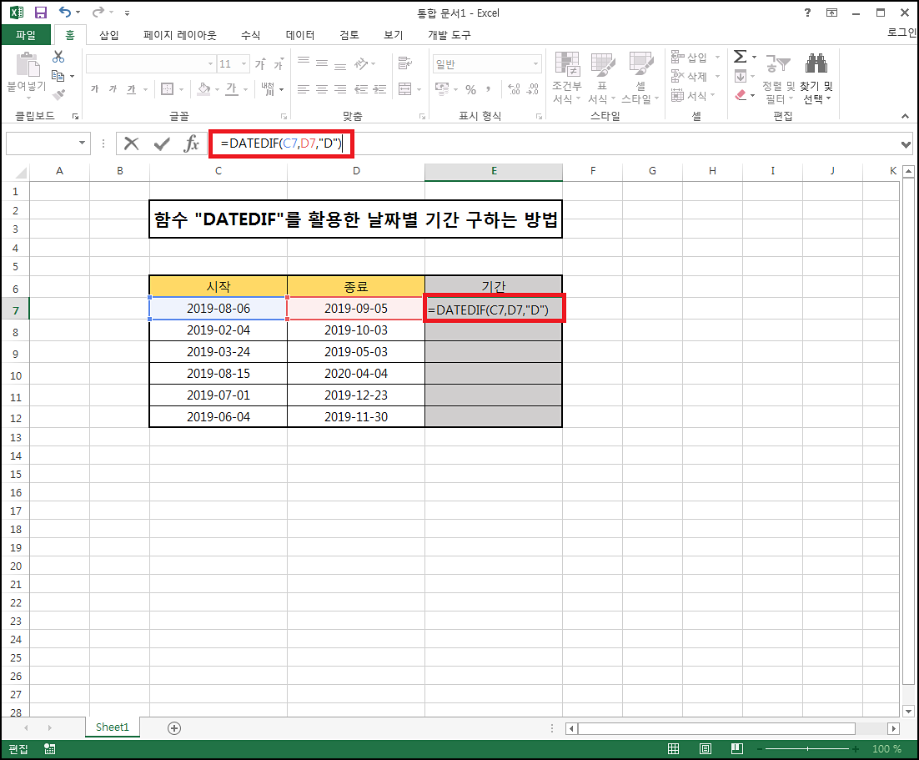The height and width of the screenshot is (760, 919).
Task: Switch to the 수식 tab
Action: coord(251,35)
